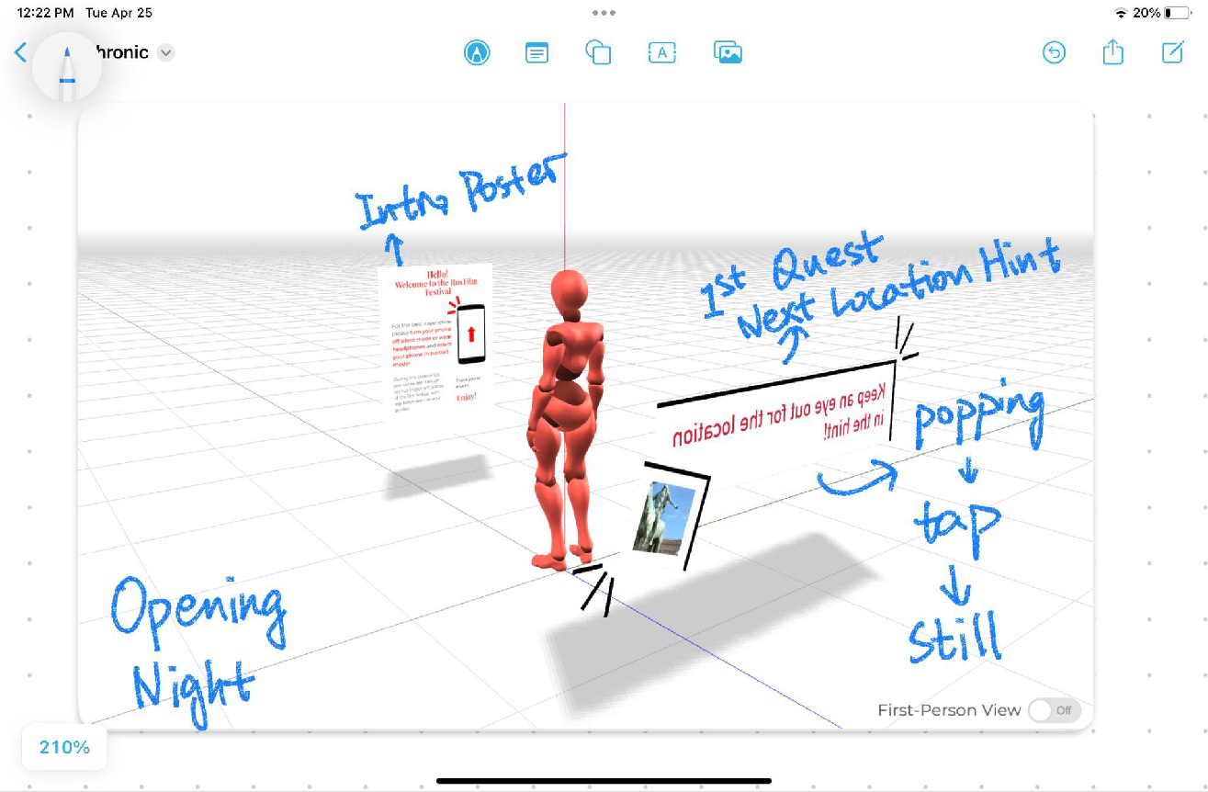
Task: Open the share sheet icon
Action: (1112, 51)
